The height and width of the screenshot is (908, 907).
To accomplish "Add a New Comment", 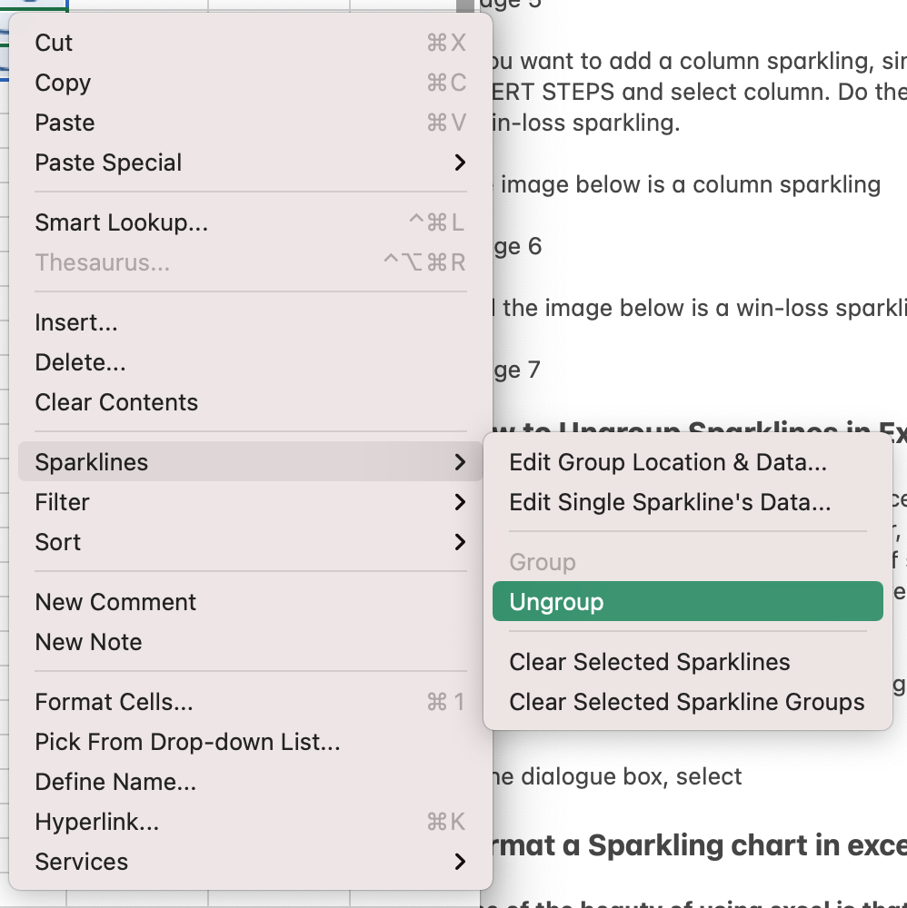I will 115,602.
